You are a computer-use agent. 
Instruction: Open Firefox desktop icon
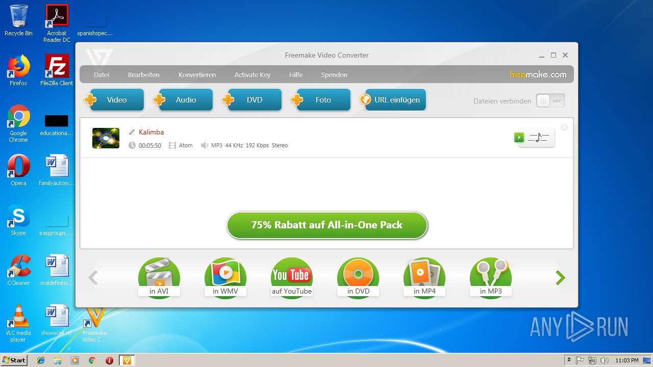point(18,70)
